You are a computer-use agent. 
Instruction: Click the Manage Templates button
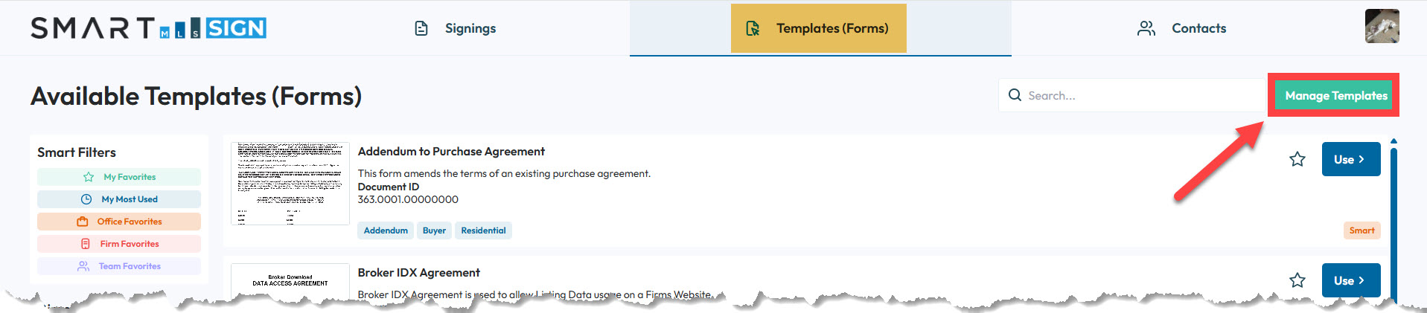(x=1335, y=95)
